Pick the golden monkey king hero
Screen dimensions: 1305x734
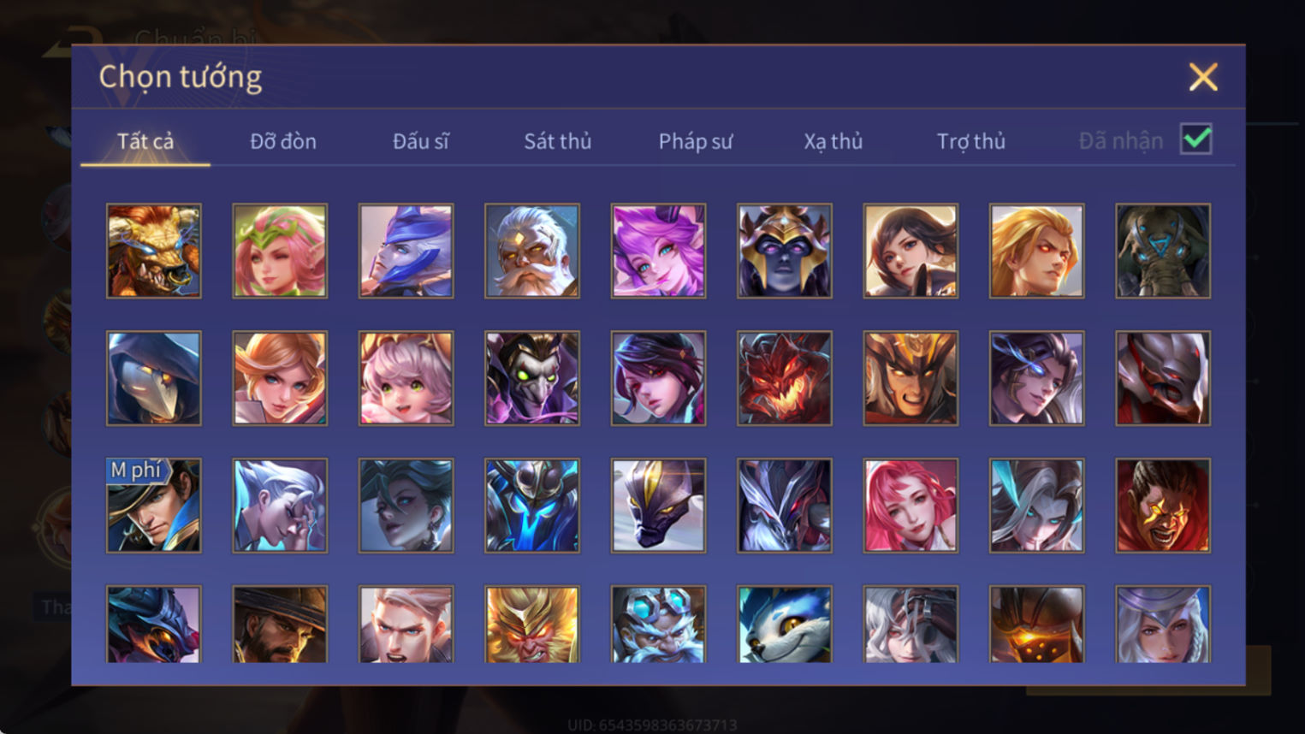(x=532, y=624)
